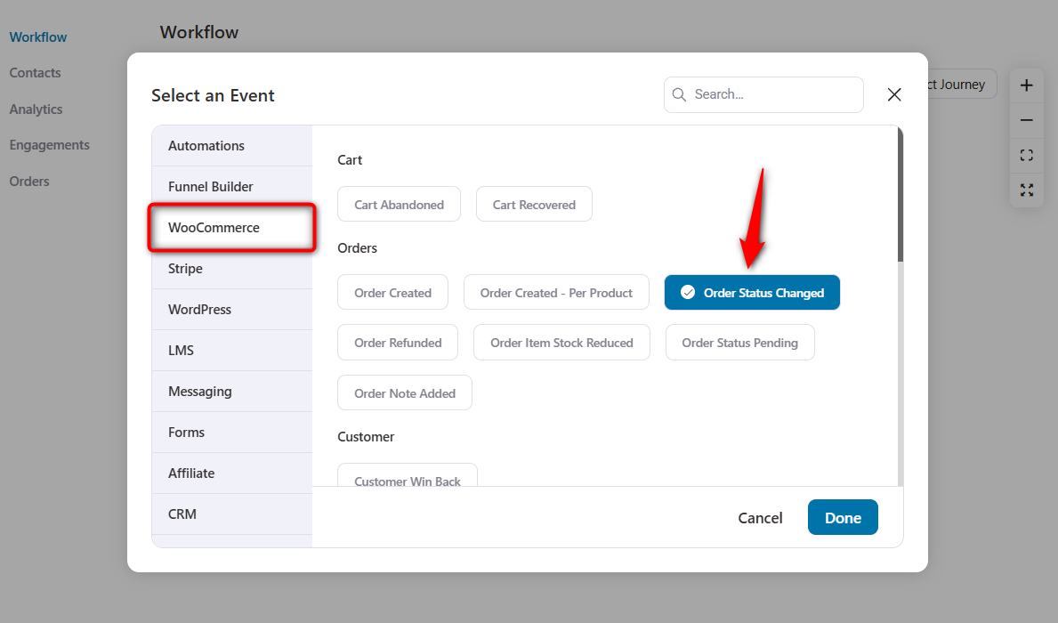Choose the Cart Abandoned event

(399, 204)
